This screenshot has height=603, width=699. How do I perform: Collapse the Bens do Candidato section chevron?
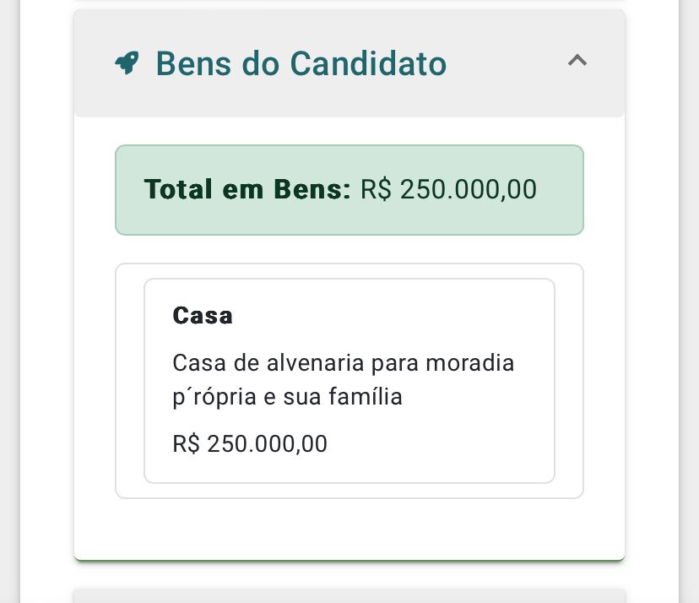coord(577,61)
